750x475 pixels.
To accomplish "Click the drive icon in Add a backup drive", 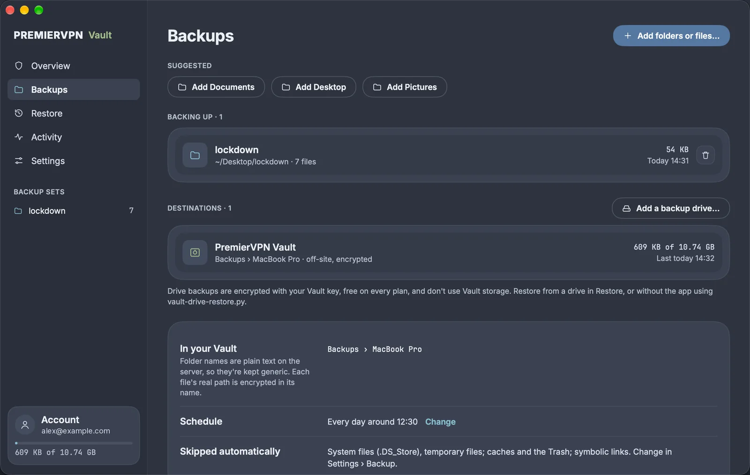I will click(626, 209).
